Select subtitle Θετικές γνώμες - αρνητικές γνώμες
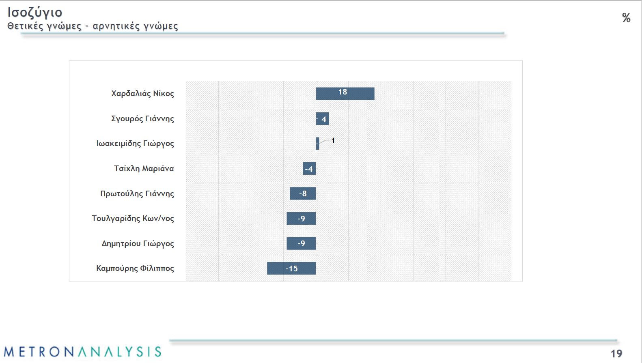This screenshot has height=363, width=642. (93, 26)
